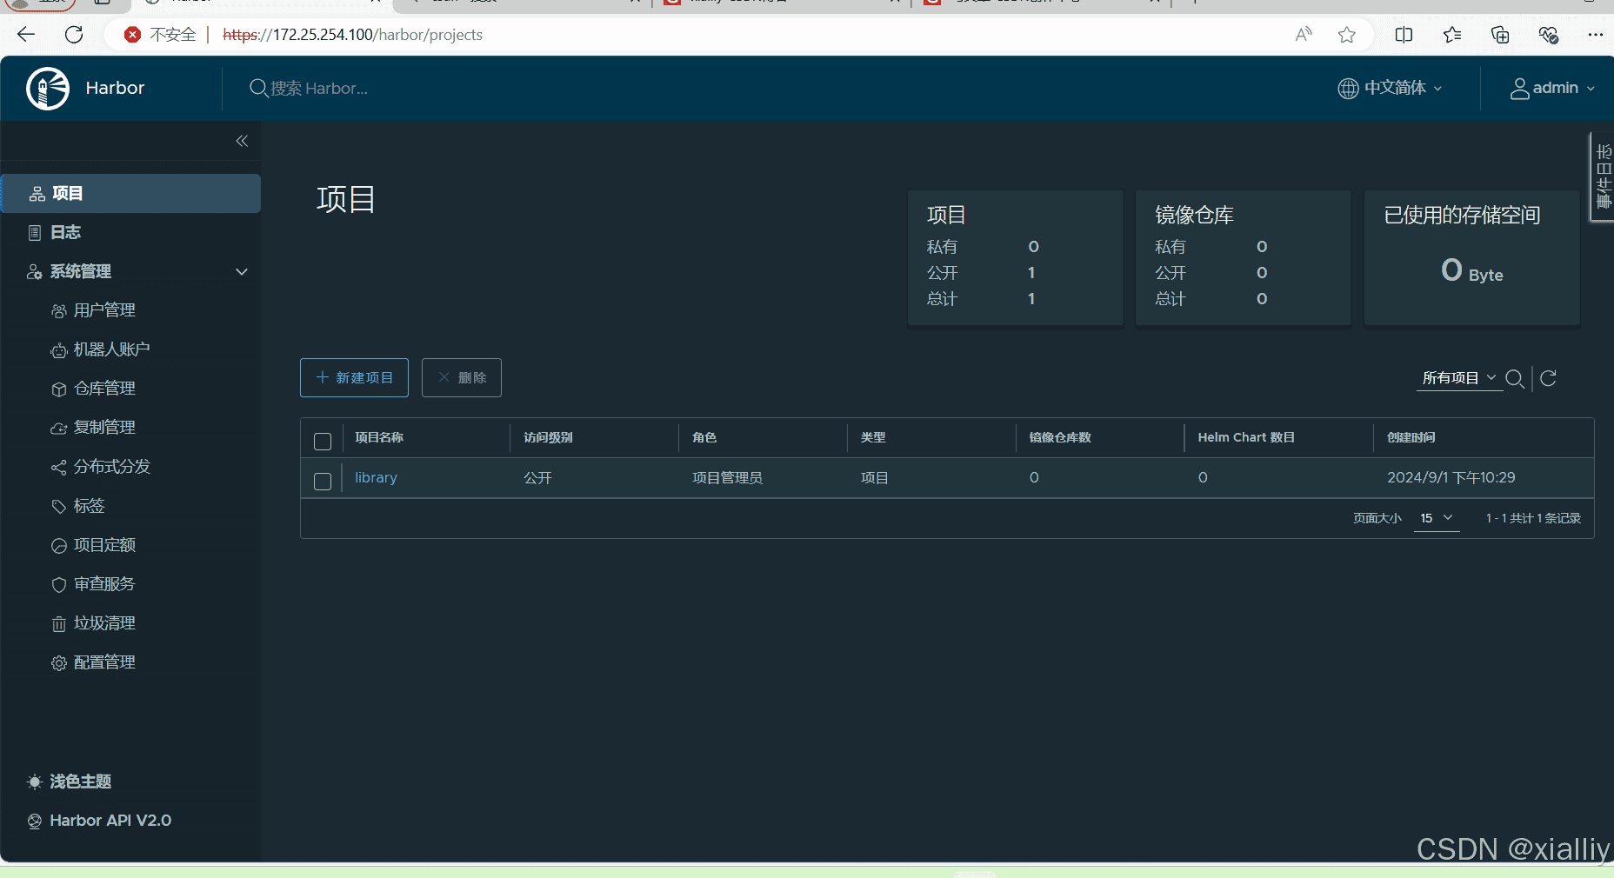
Task: Click the refresh icon above the project table
Action: pyautogui.click(x=1550, y=378)
